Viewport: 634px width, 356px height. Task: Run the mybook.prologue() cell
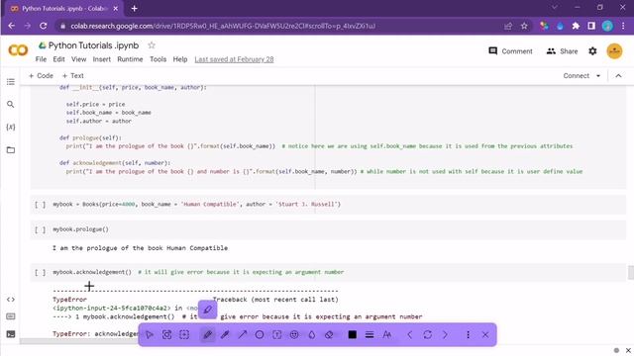pyautogui.click(x=40, y=229)
